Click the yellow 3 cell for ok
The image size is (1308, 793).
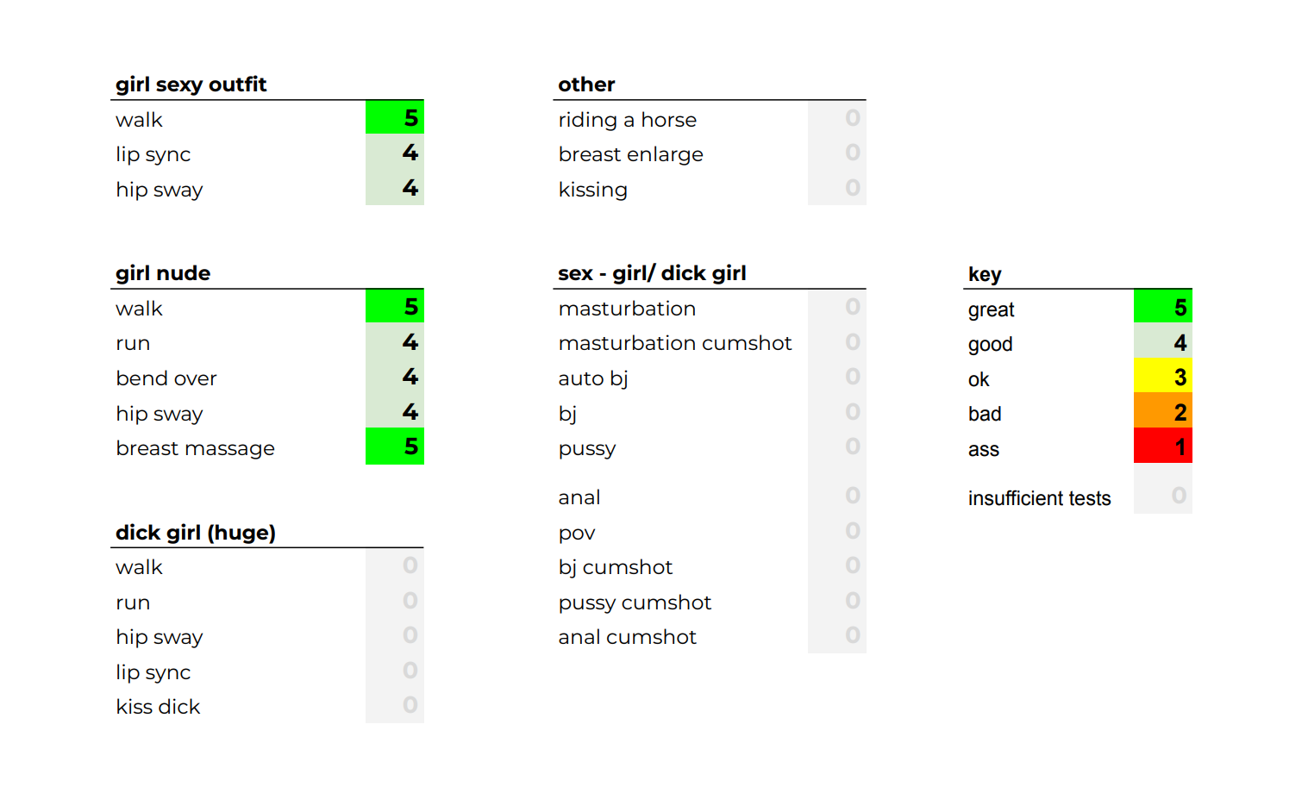tap(1162, 377)
